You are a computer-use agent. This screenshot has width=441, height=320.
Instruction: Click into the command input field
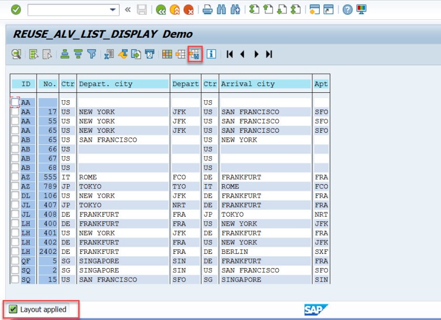(68, 10)
